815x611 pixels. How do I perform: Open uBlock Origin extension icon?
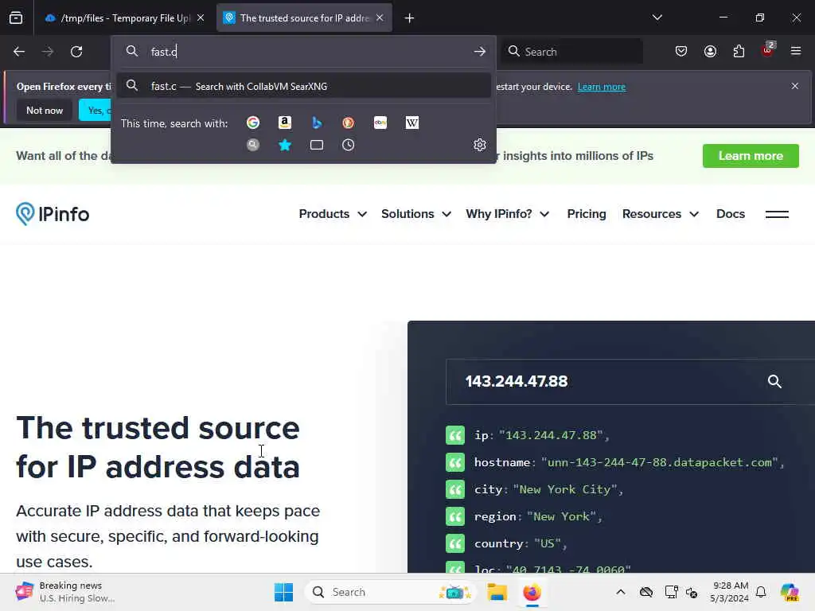coord(768,50)
